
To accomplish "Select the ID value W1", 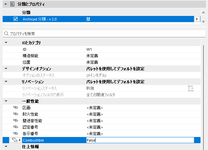I will pyautogui.click(x=89, y=49).
